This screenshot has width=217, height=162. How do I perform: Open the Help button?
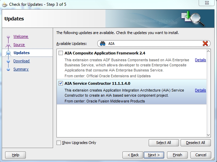pyautogui.click(x=16, y=155)
